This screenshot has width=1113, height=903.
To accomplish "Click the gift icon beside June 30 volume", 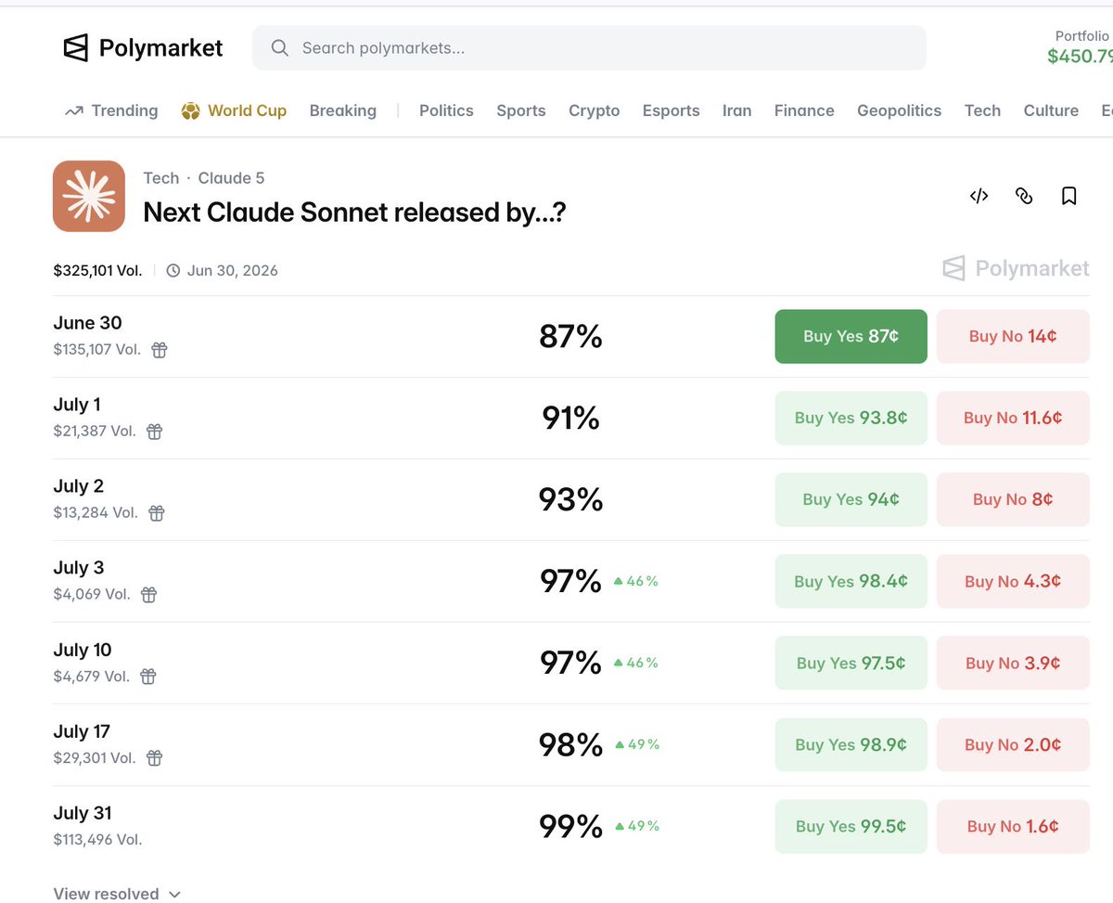I will 160,350.
